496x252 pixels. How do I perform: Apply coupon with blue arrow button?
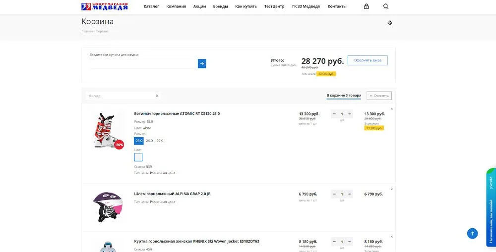pos(202,64)
